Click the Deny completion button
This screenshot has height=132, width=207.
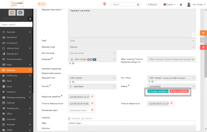[179, 91]
